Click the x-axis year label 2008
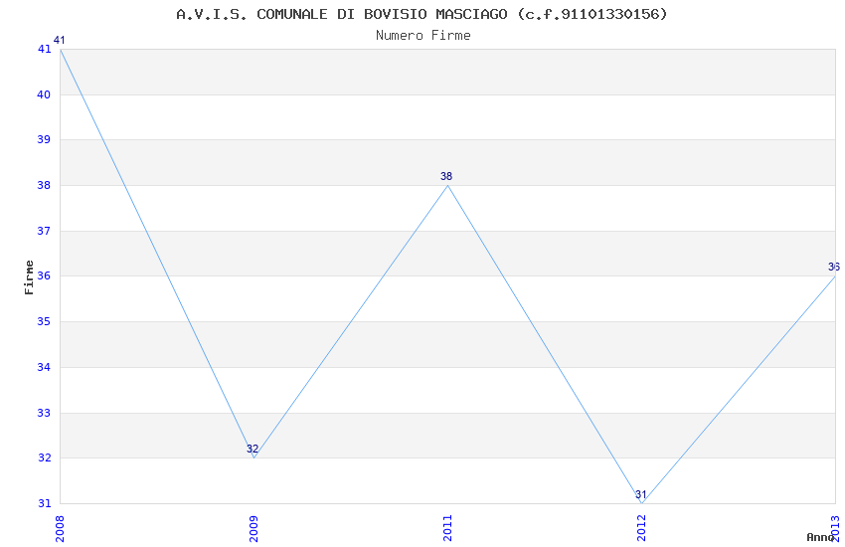Screen dimensions: 845x547 coord(60,529)
